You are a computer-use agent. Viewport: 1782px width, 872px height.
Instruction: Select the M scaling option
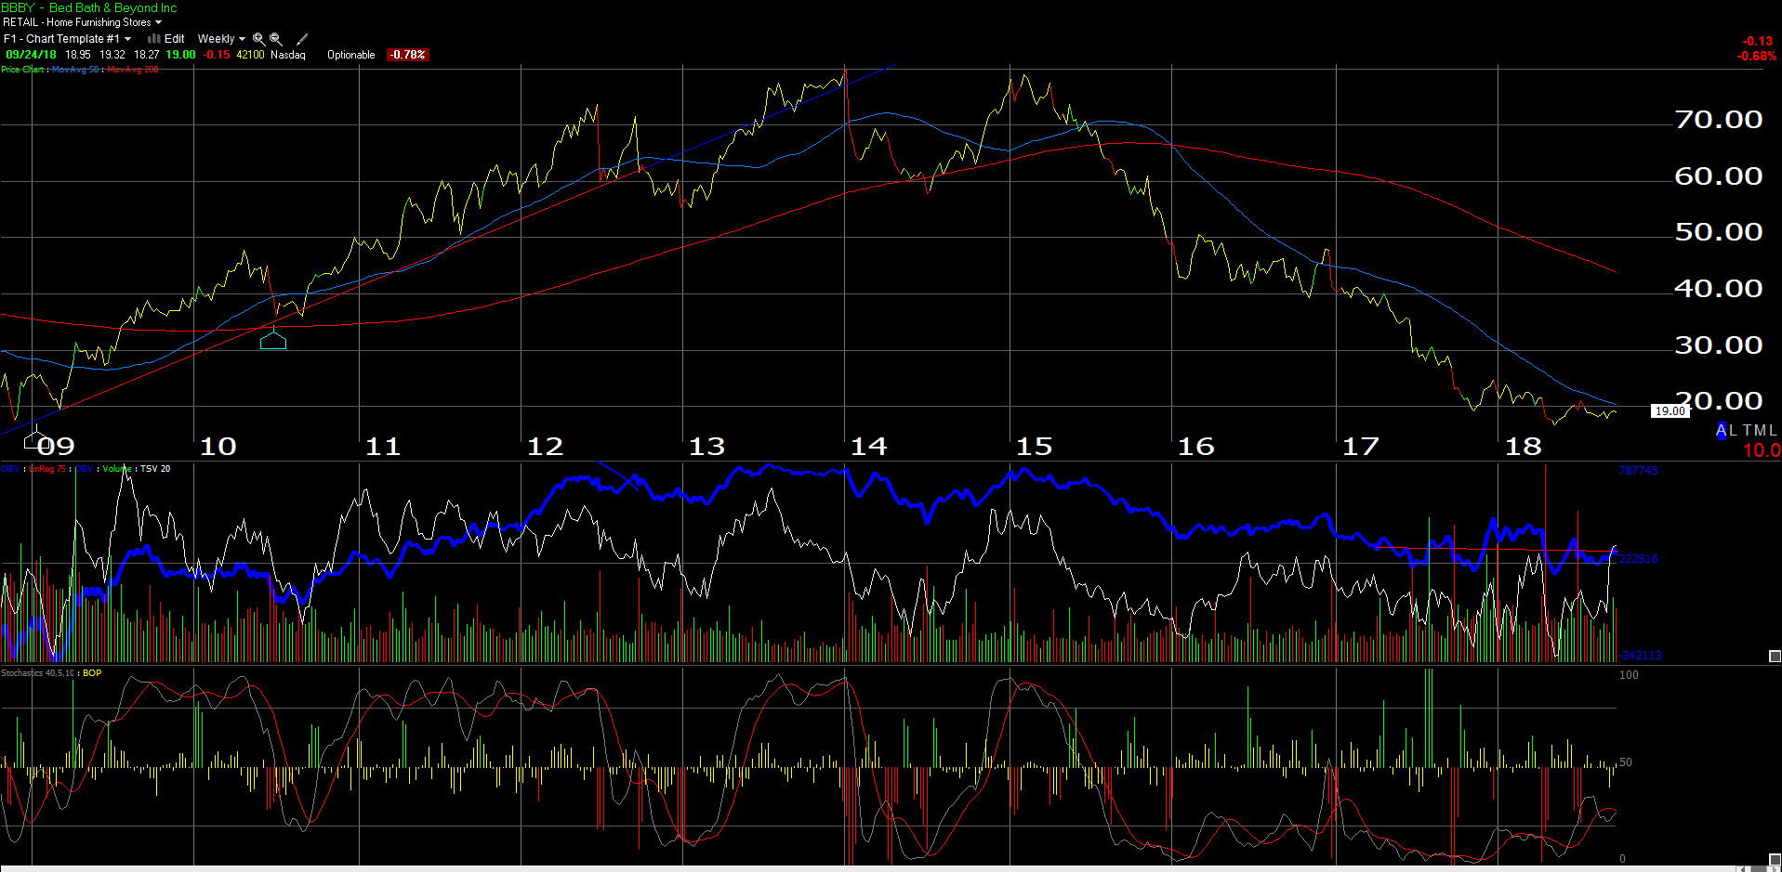1761,430
